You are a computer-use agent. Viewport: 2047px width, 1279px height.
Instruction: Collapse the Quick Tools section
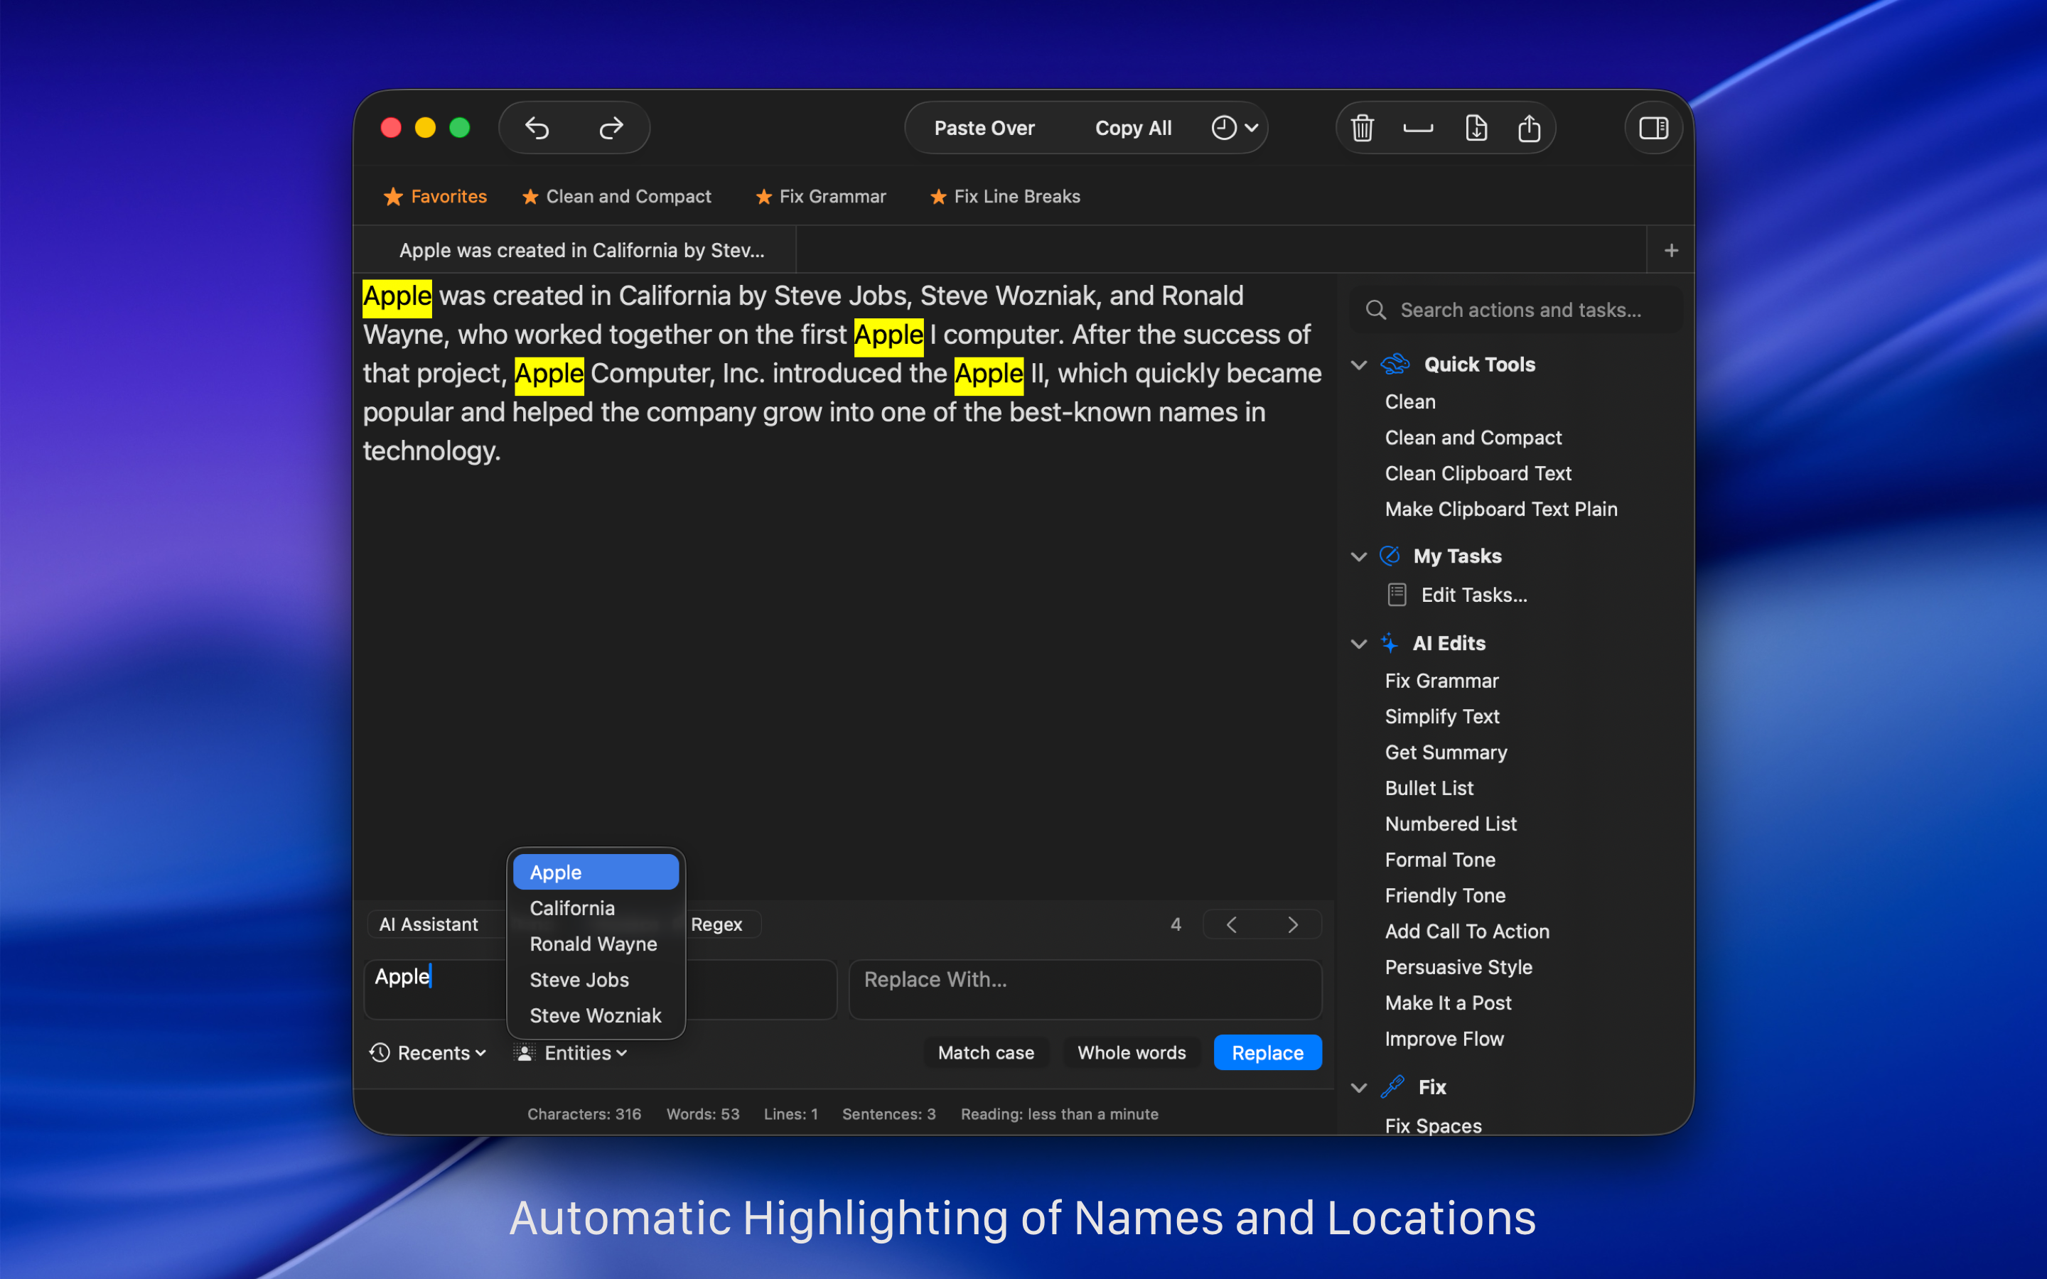[1358, 365]
